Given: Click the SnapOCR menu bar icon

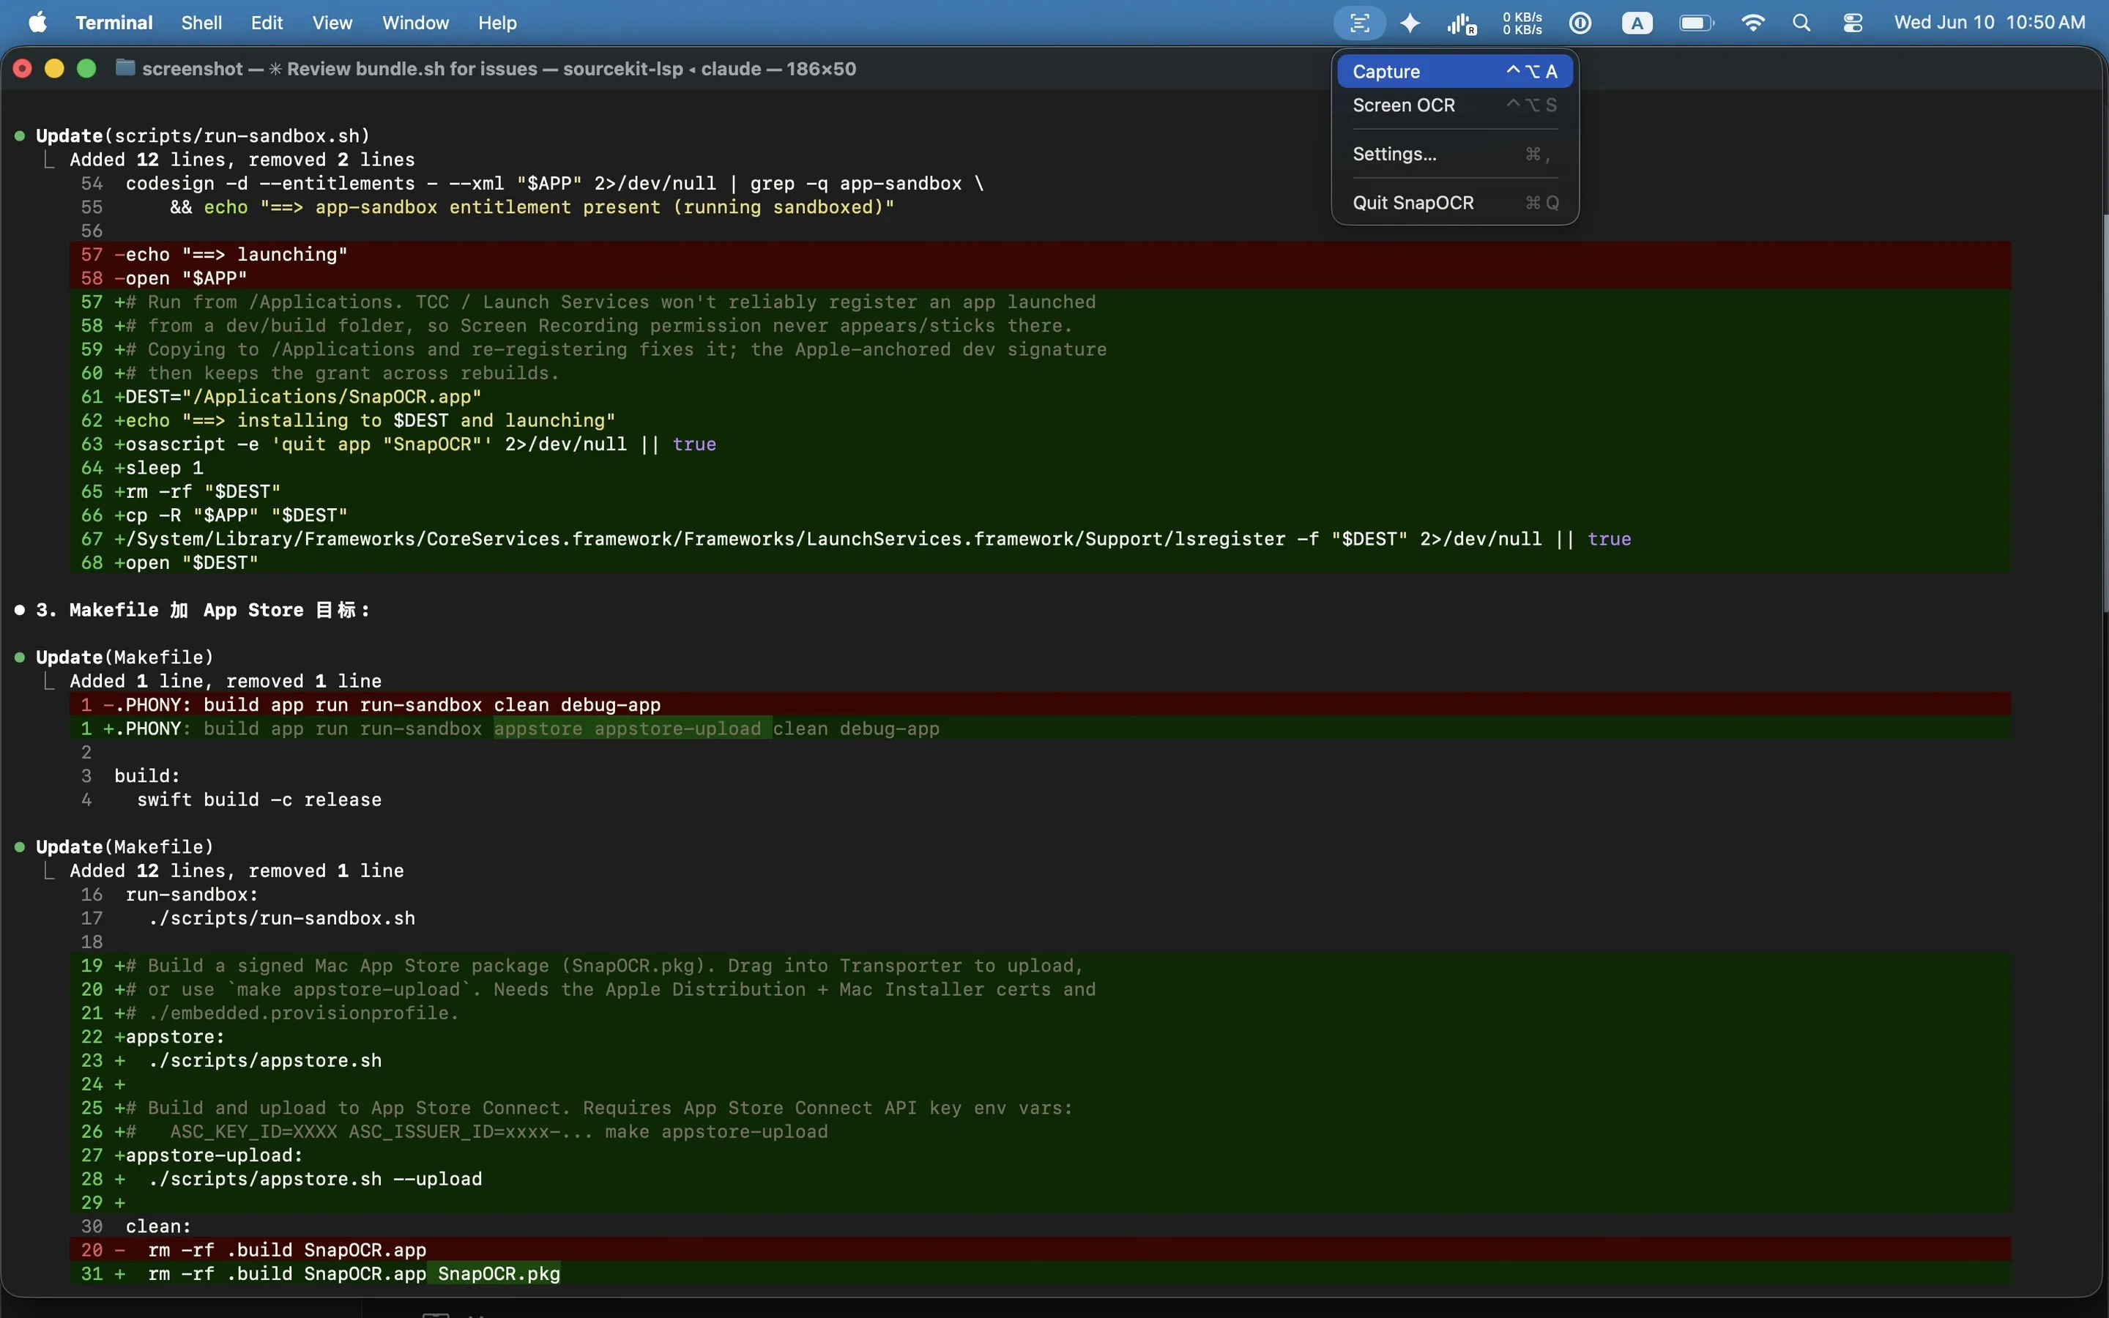Looking at the screenshot, I should pos(1360,23).
